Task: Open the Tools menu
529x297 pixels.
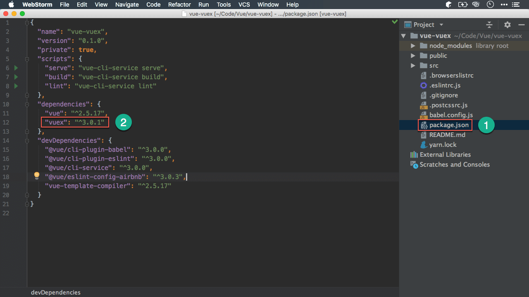Action: (224, 5)
